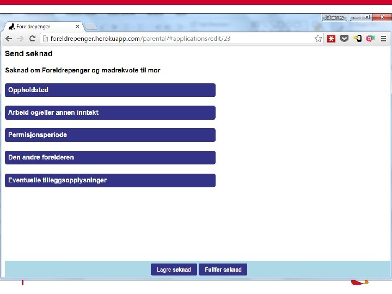Close the Foreldrepenger tab
Image resolution: width=392 pixels, height=294 pixels.
pyautogui.click(x=77, y=26)
